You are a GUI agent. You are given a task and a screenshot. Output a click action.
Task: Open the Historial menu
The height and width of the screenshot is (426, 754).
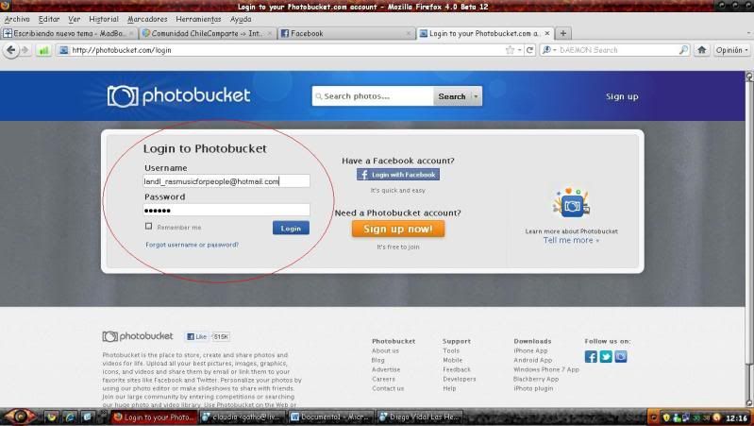pos(104,19)
